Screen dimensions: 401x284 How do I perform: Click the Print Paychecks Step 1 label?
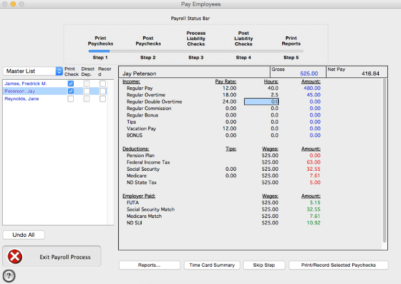[x=100, y=41]
